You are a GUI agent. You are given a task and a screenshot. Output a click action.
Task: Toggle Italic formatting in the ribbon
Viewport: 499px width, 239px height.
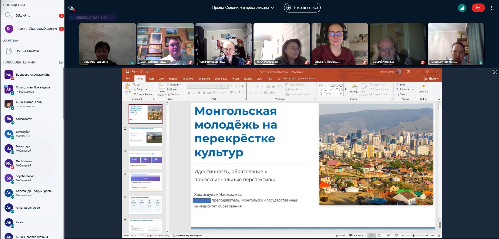[x=194, y=93]
